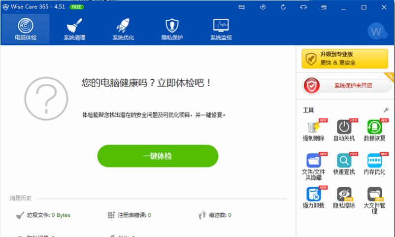
Task: Click the FREE badge in title bar
Action: click(76, 7)
